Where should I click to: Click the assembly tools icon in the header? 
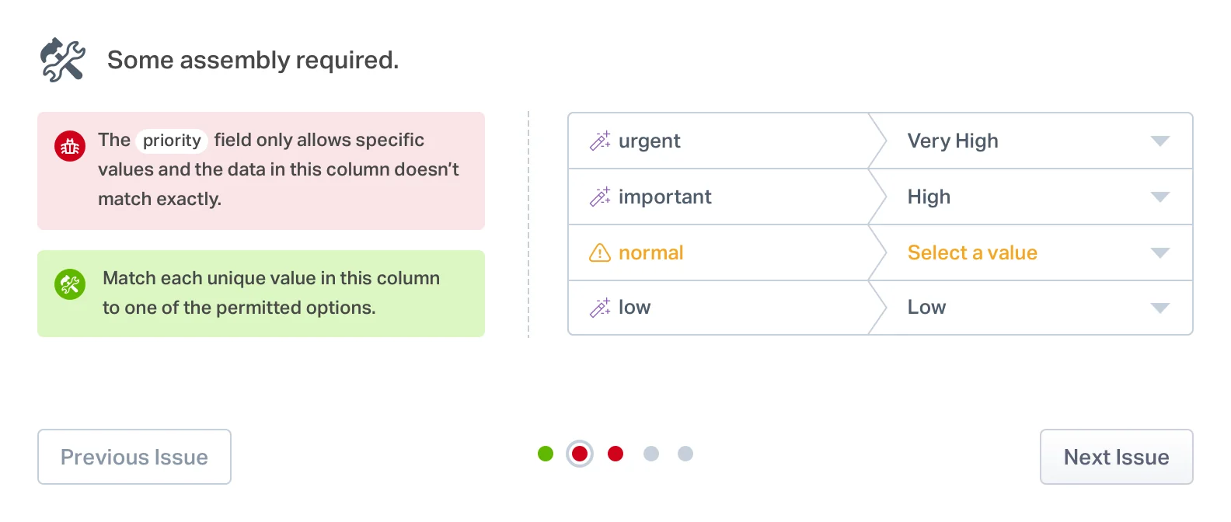[63, 57]
